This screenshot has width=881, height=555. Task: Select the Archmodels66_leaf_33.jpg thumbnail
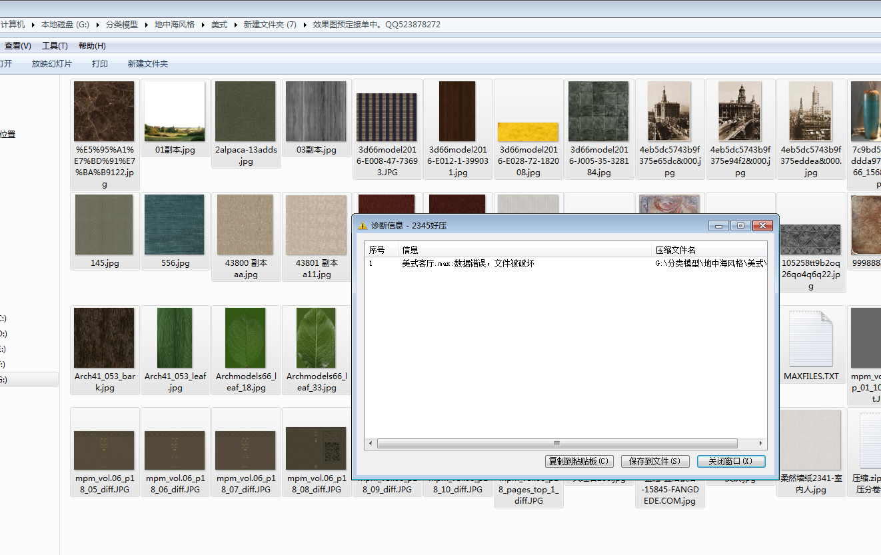point(316,338)
